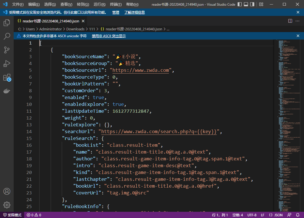The image size is (304, 218).
Task: Close the restricted mode banner
Action: [x=298, y=12]
